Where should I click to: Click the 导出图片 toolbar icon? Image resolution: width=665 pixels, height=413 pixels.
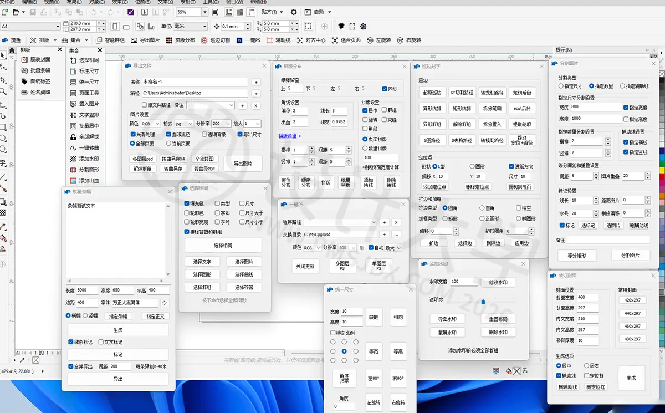coord(135,40)
